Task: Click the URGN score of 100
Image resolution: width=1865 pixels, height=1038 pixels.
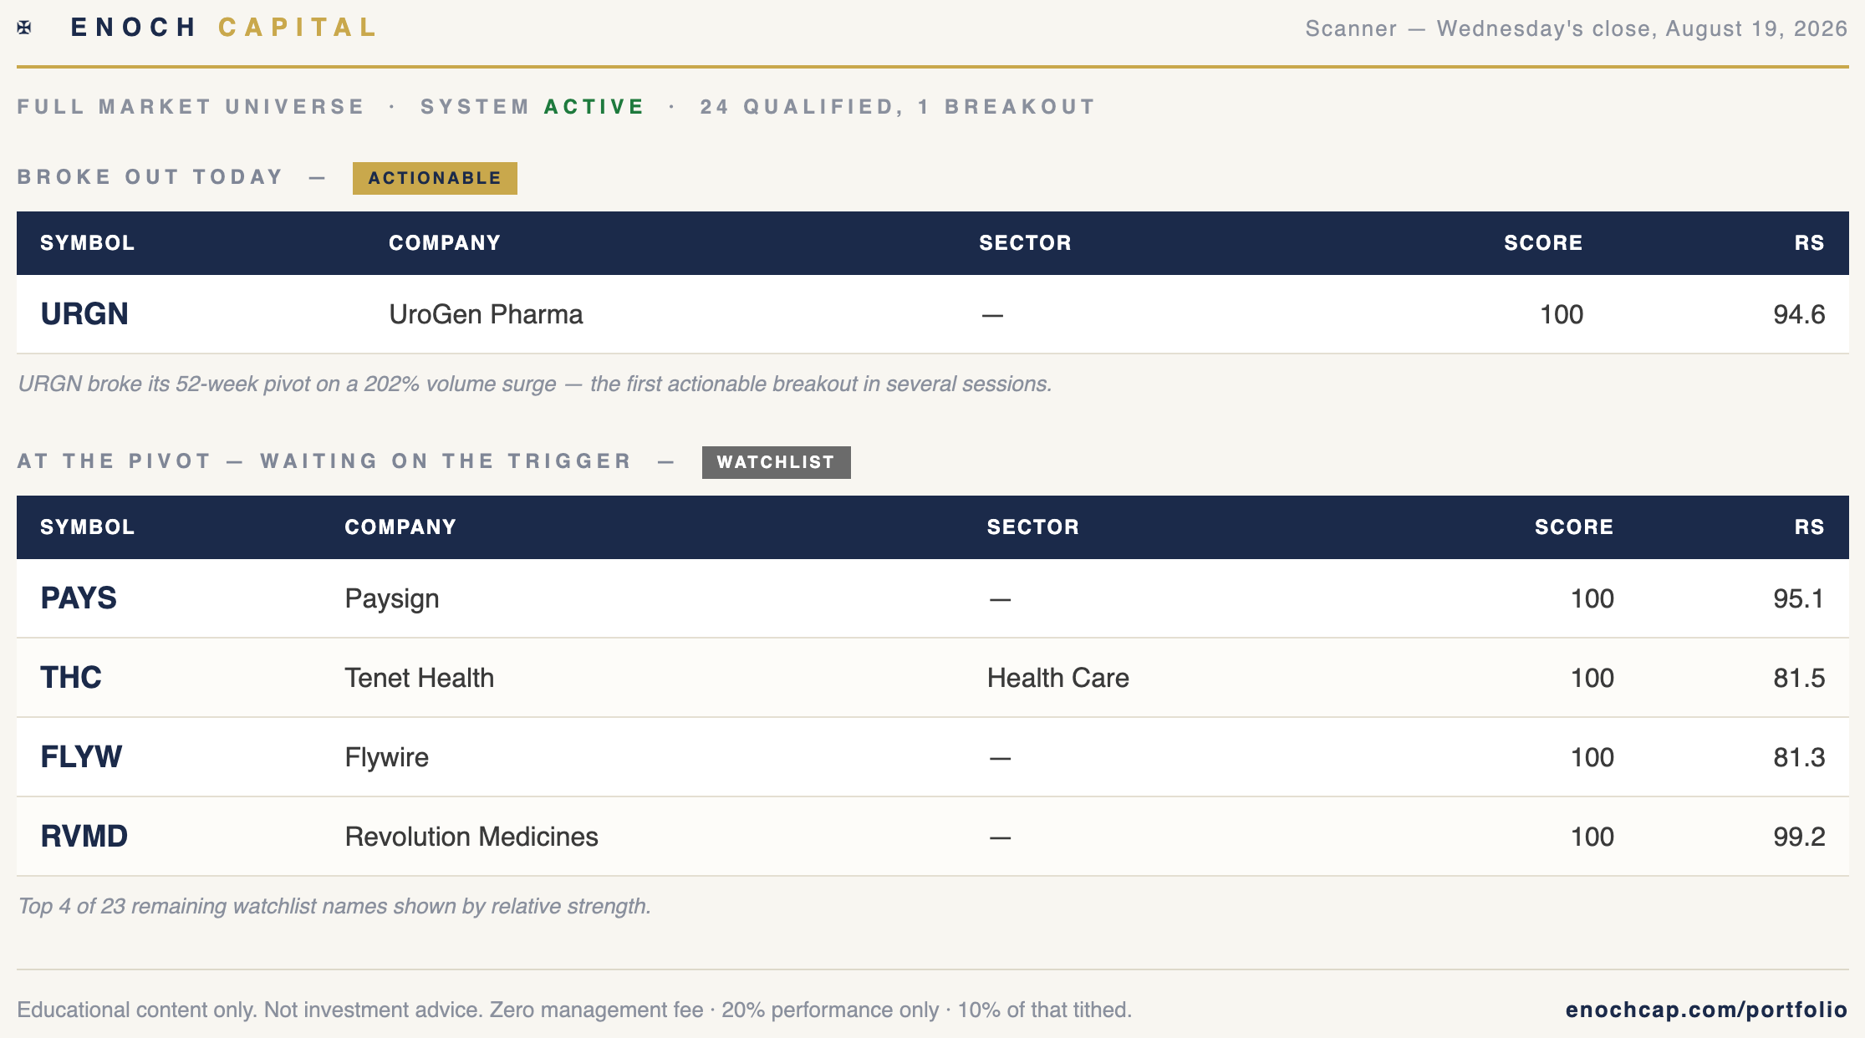Action: (x=1562, y=314)
